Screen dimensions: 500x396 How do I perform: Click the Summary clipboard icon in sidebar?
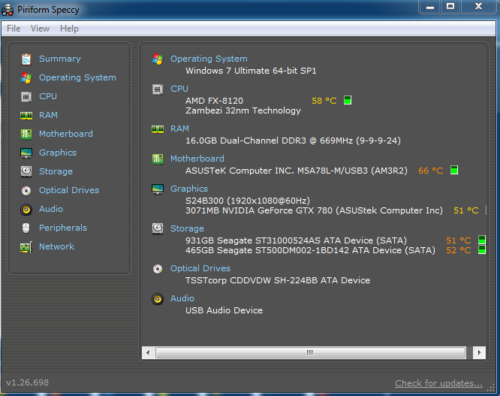(26, 59)
